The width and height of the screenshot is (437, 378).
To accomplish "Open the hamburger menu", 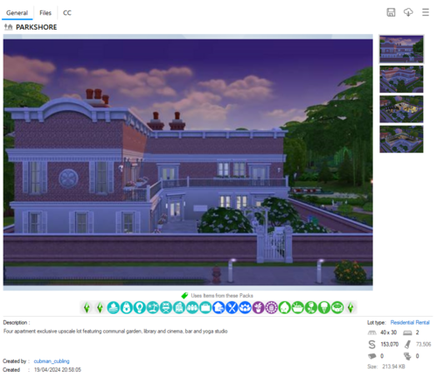I will point(426,12).
